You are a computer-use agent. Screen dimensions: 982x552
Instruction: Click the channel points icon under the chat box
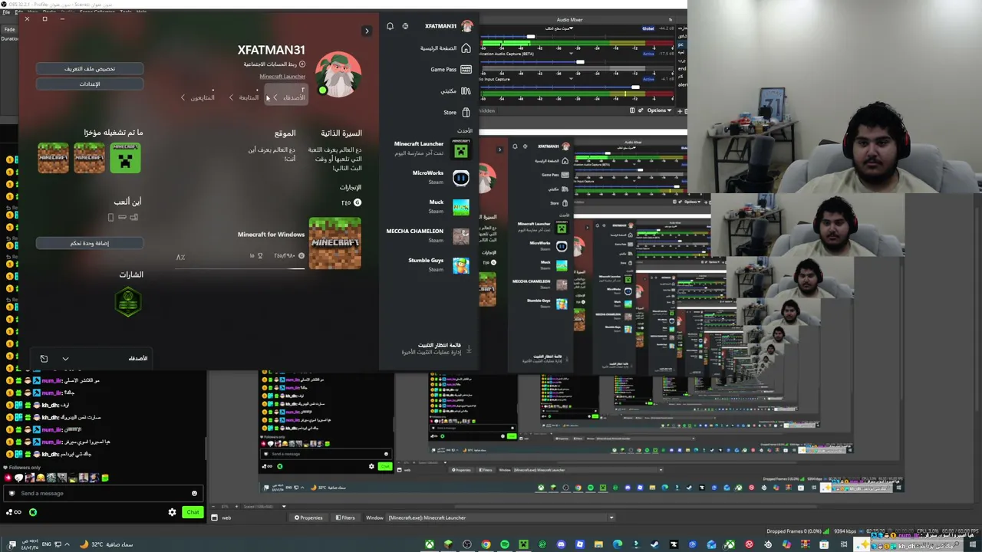coord(14,512)
